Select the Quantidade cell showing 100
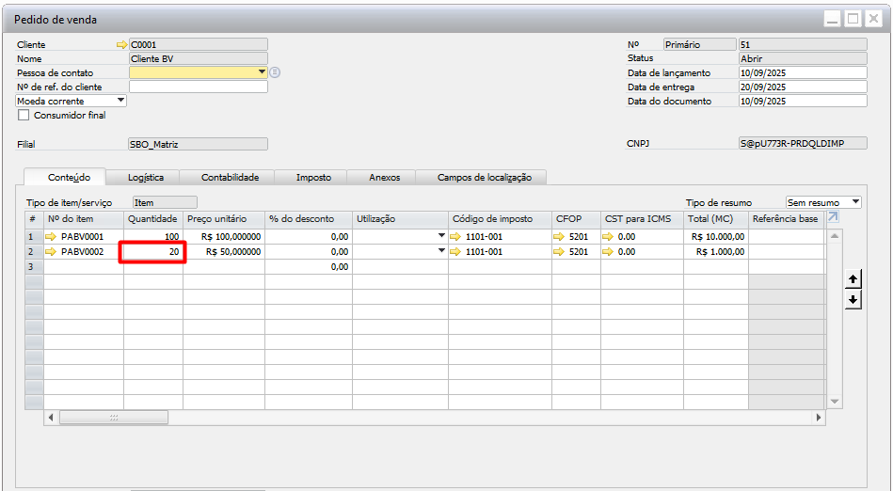Image resolution: width=893 pixels, height=491 pixels. pos(153,237)
